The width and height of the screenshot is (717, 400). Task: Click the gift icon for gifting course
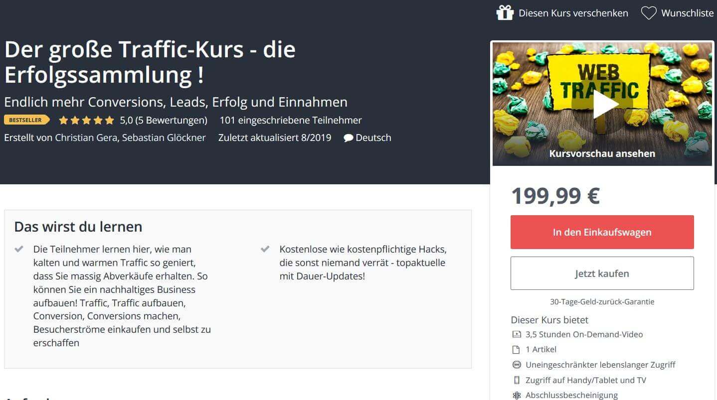(x=505, y=13)
